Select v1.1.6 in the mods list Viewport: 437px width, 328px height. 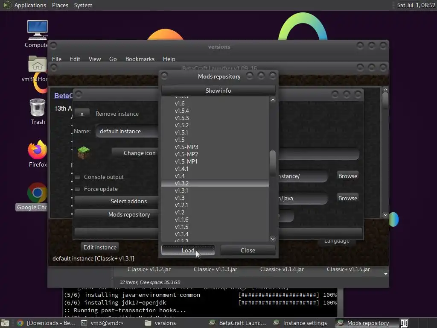pos(215,220)
